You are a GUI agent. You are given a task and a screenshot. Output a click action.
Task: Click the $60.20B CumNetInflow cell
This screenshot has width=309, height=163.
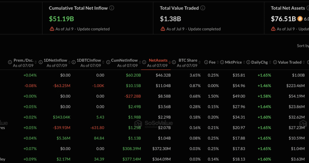click(x=133, y=75)
